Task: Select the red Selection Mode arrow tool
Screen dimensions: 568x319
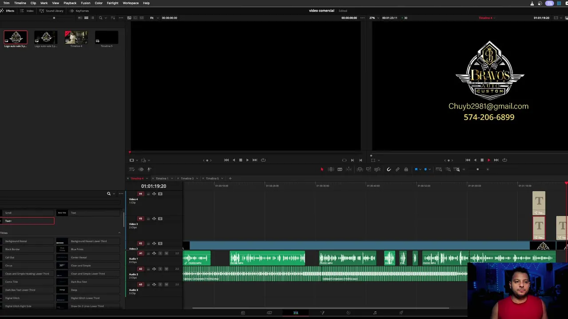Action: coord(322,169)
